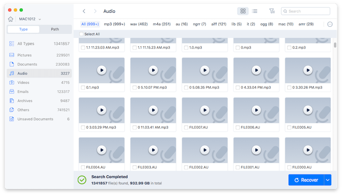Navigate forward with the right arrow
Image resolution: width=342 pixels, height=195 pixels.
tap(95, 11)
